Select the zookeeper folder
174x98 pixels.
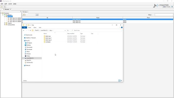[48, 42]
